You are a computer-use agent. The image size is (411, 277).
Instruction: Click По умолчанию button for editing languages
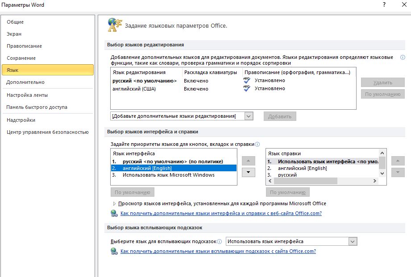(x=383, y=94)
